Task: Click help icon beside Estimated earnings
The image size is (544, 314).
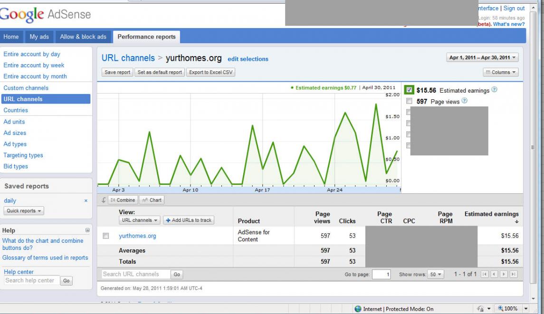Action: pos(495,91)
